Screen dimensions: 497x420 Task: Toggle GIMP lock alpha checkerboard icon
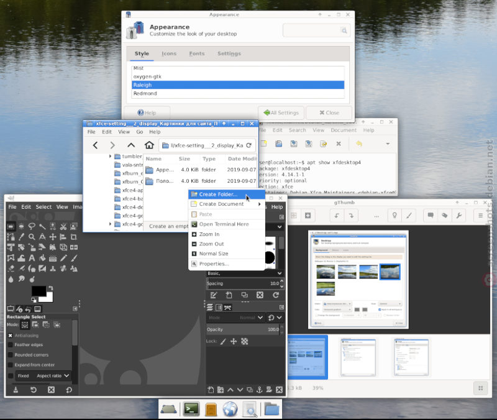[x=244, y=341]
